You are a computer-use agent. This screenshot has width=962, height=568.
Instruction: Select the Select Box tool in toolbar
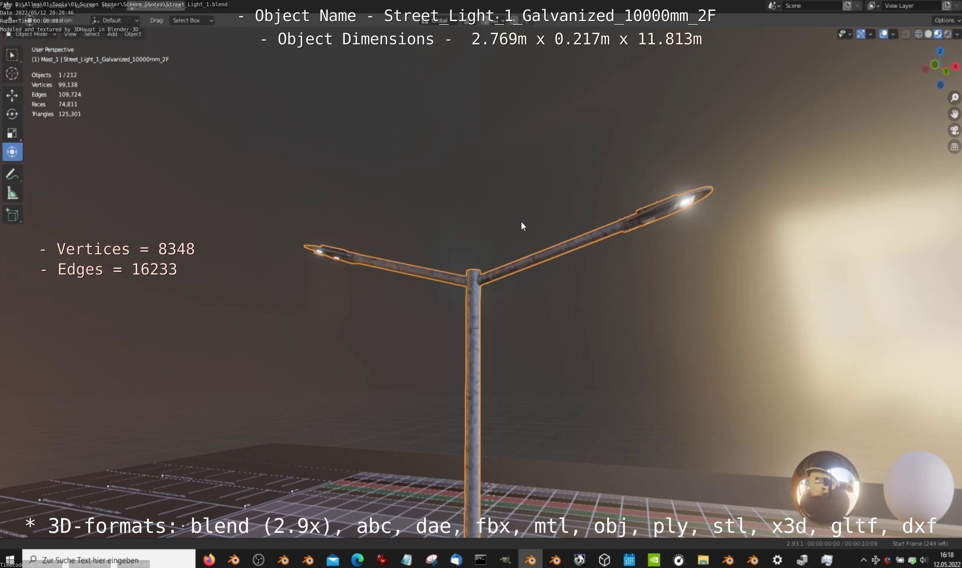click(12, 55)
